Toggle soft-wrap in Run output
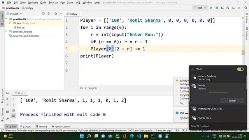 click(14, 110)
